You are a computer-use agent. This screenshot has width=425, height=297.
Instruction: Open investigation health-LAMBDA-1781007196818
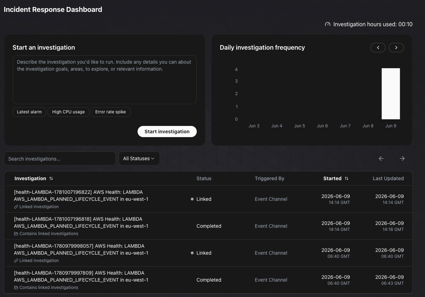(x=81, y=222)
